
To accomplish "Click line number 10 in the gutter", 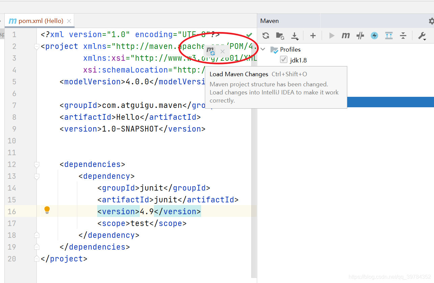I will 12,141.
